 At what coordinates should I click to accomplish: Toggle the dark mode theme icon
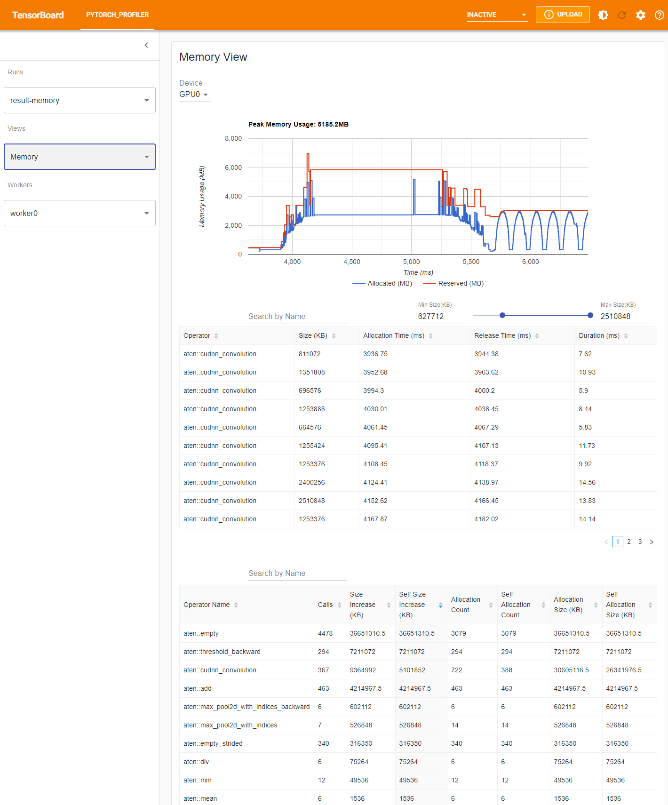[603, 15]
